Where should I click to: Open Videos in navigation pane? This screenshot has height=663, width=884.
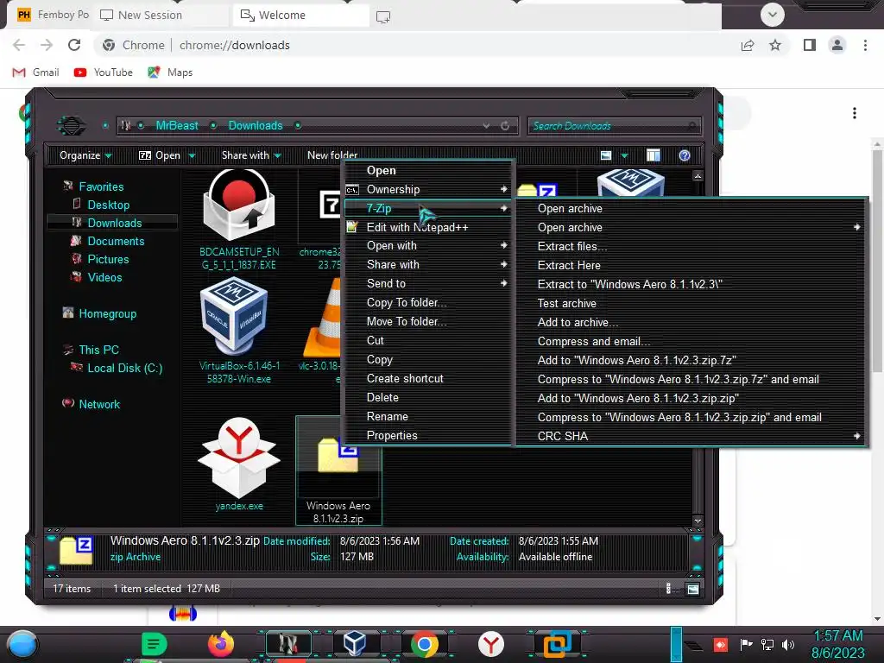pyautogui.click(x=104, y=277)
